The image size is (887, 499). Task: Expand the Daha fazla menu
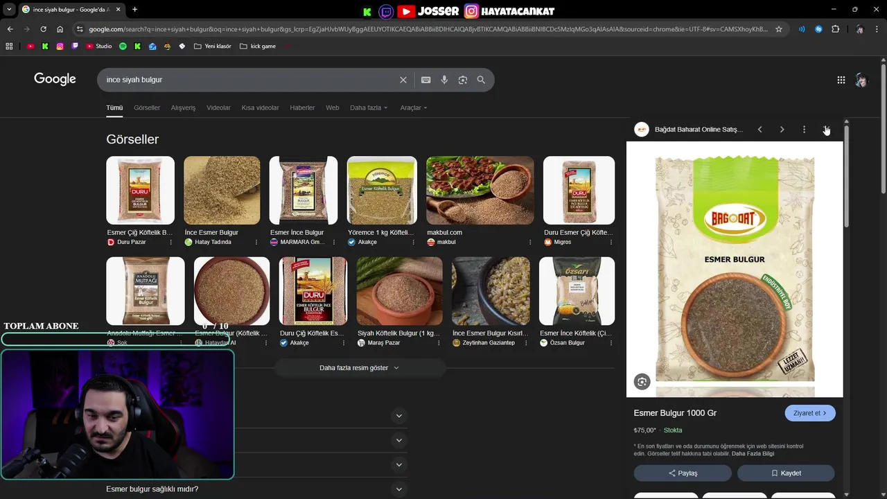[x=369, y=107]
